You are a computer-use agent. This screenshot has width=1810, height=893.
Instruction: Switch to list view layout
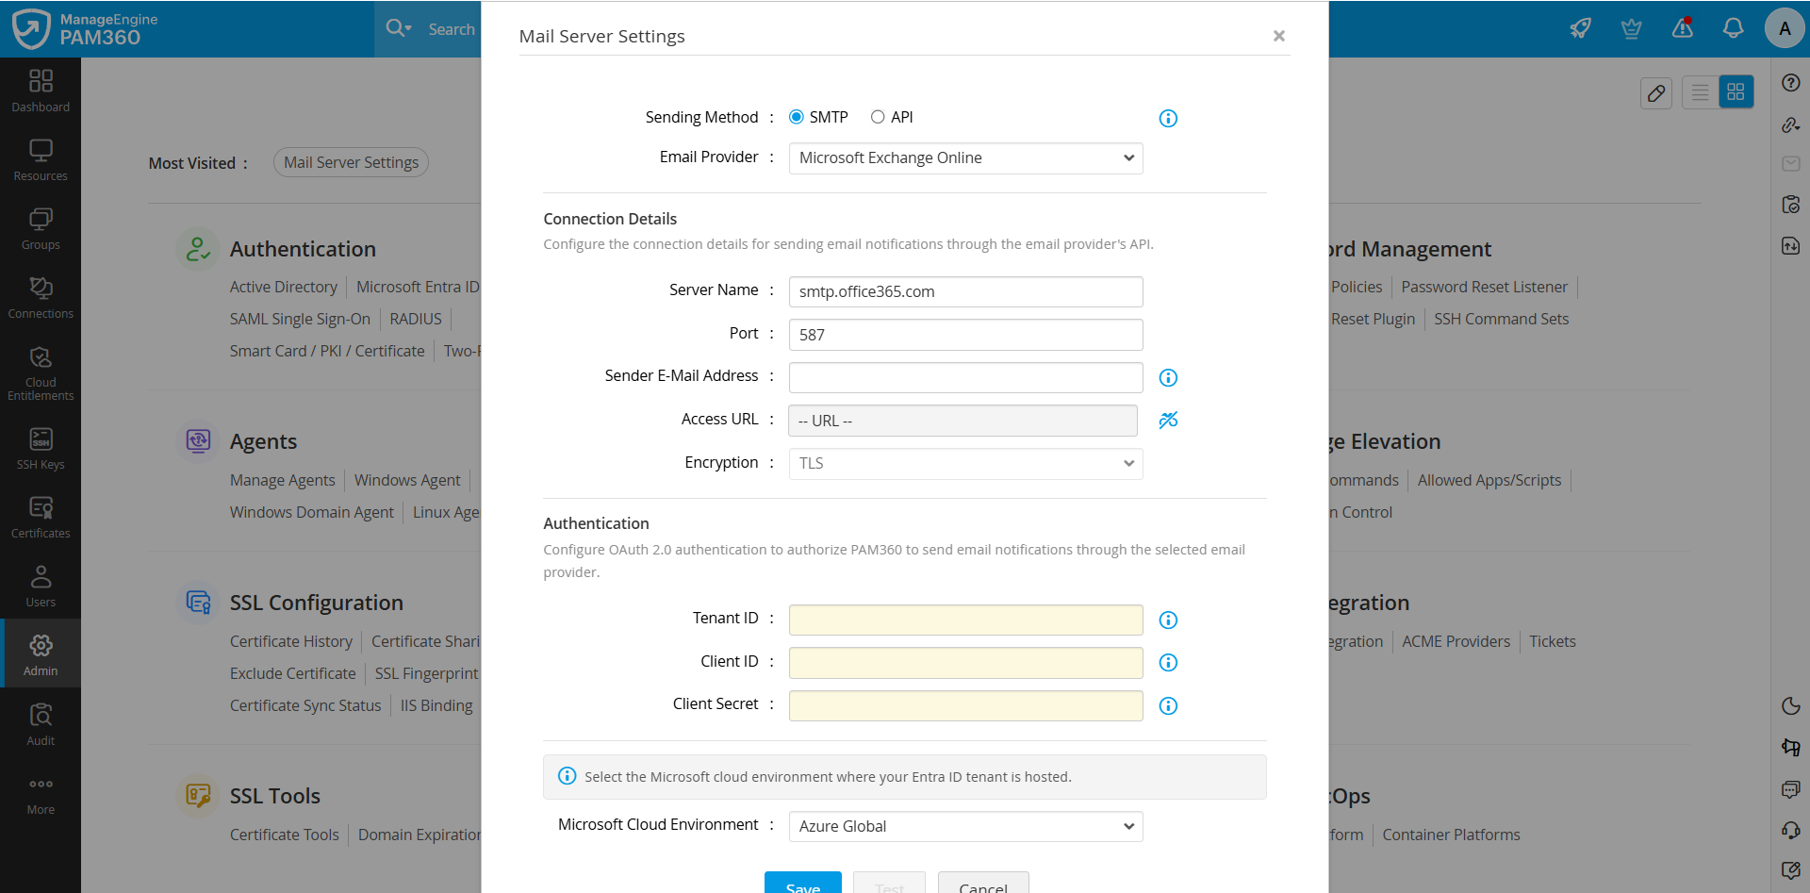1701,92
